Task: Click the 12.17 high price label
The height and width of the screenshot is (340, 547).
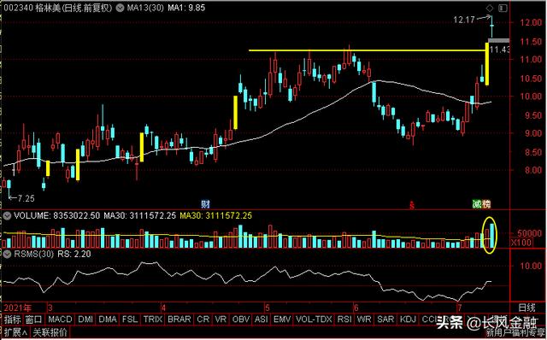Action: tap(464, 20)
